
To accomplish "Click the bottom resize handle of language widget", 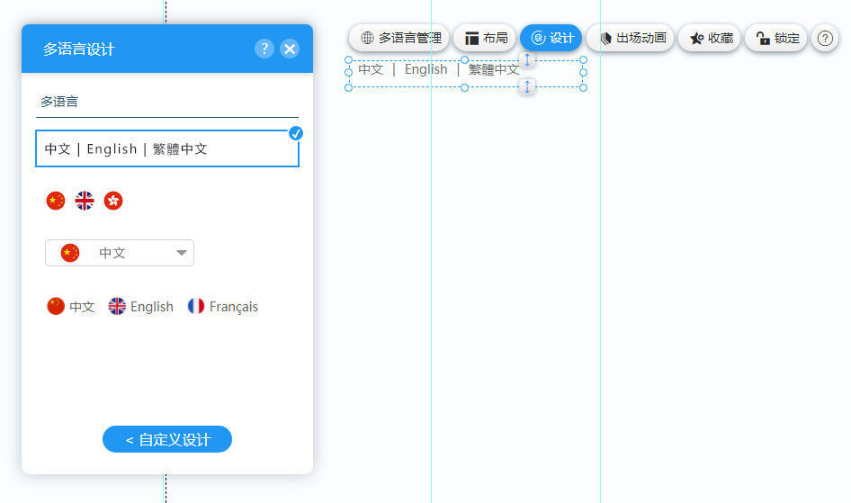I will (x=528, y=86).
